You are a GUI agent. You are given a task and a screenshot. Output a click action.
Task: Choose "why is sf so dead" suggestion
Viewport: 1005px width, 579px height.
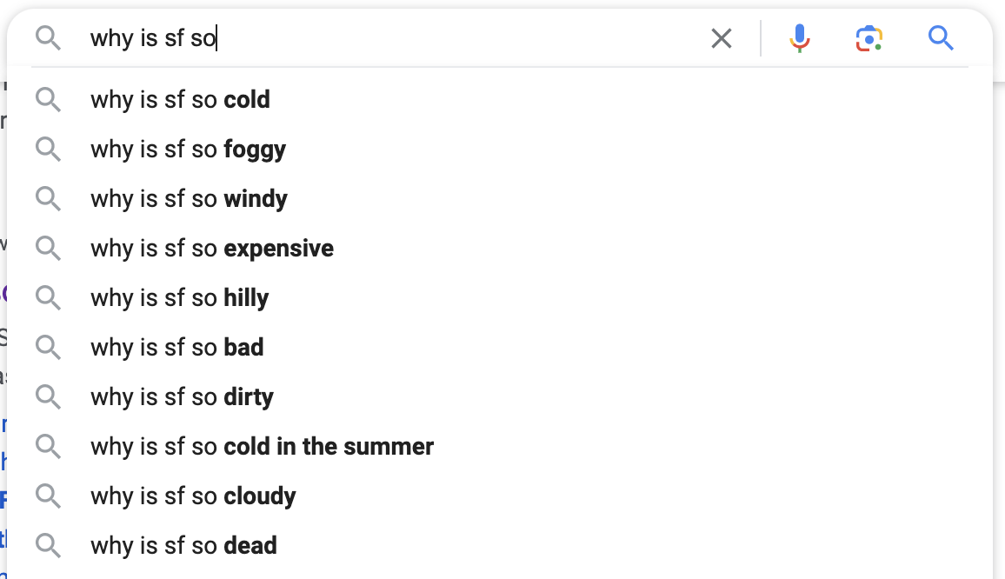tap(183, 546)
